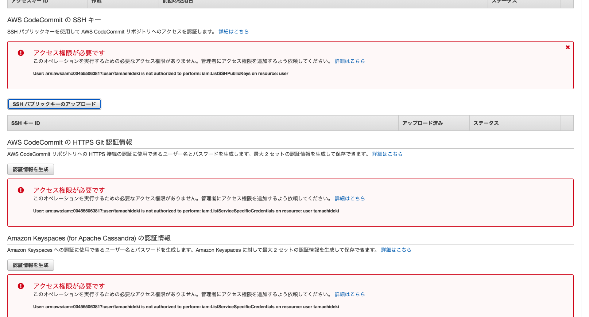Click the SSH キー ID column header

203,123
